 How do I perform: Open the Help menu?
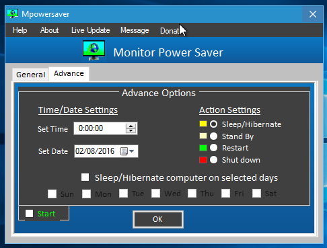(x=20, y=30)
